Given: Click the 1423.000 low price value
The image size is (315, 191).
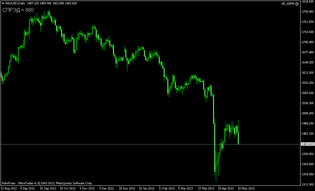Looking at the screenshot, I should (x=58, y=3).
